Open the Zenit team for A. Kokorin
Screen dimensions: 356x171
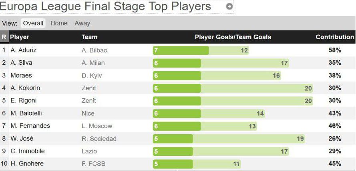click(x=88, y=88)
